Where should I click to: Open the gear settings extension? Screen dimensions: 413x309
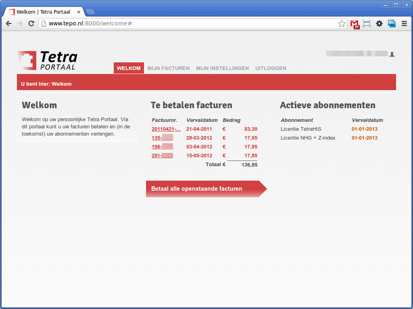pos(379,24)
